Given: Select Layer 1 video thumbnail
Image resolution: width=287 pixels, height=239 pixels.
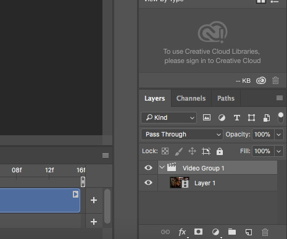Looking at the screenshot, I should (179, 182).
